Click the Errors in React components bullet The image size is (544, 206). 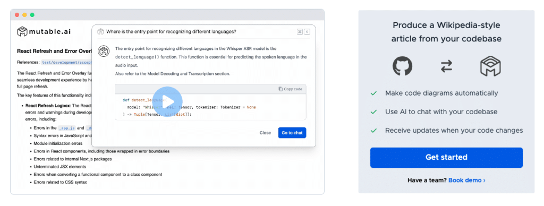(x=101, y=151)
